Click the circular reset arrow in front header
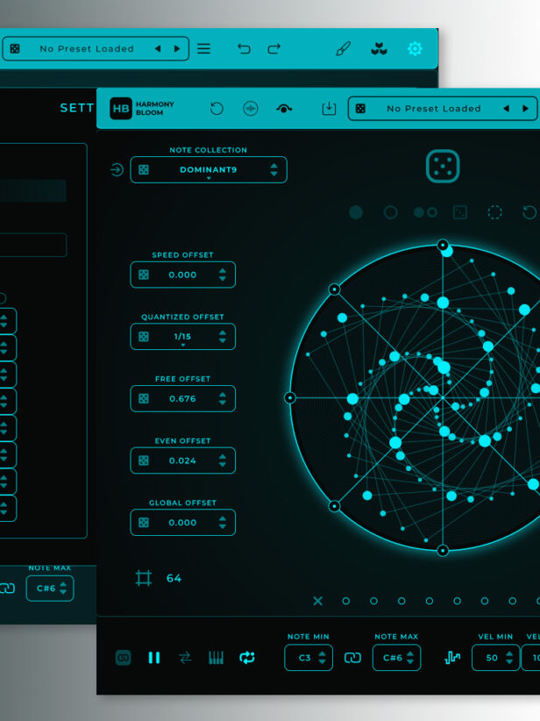This screenshot has height=721, width=540. [x=217, y=108]
